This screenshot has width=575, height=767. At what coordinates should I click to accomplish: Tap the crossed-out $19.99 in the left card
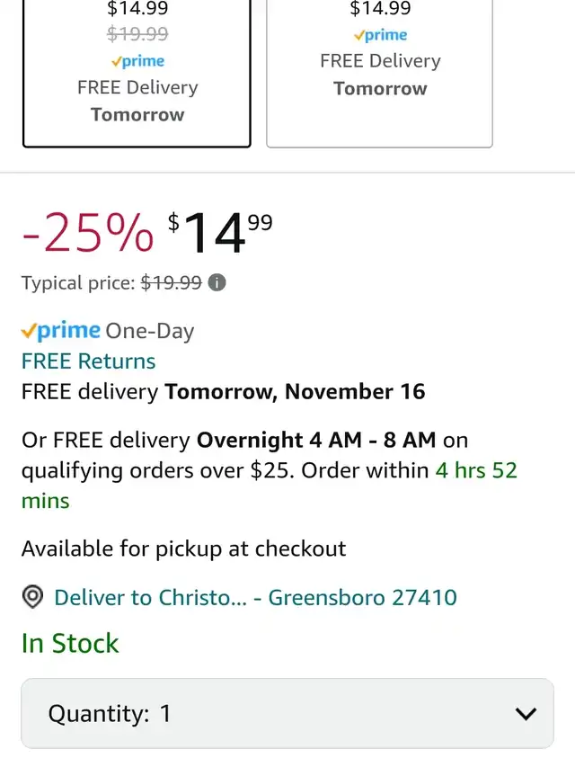(x=137, y=34)
